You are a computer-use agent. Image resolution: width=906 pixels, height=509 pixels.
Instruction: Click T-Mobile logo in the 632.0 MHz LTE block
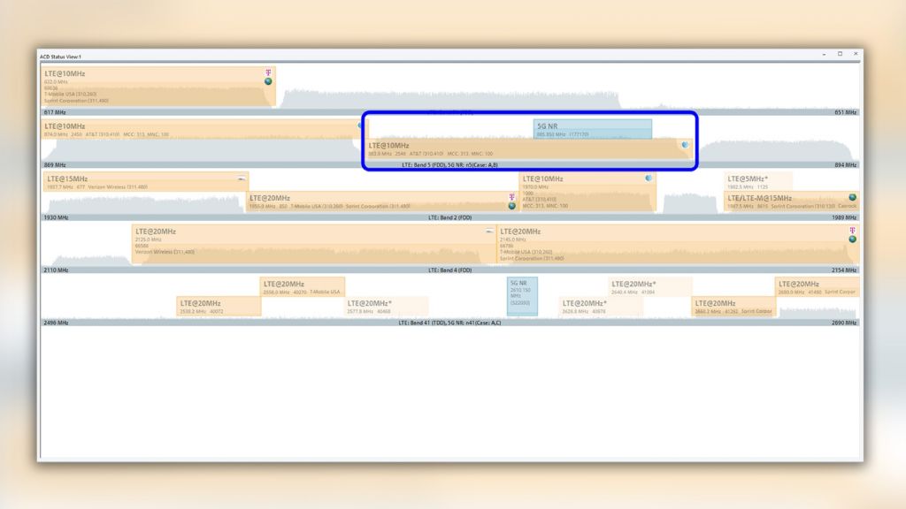tap(268, 72)
